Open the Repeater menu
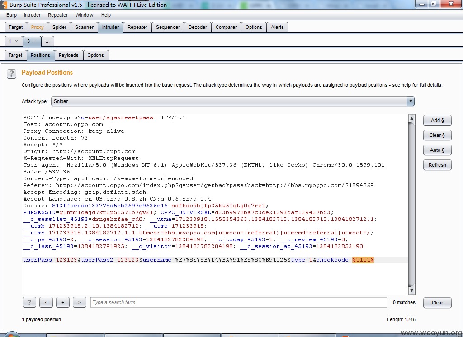 [58, 15]
